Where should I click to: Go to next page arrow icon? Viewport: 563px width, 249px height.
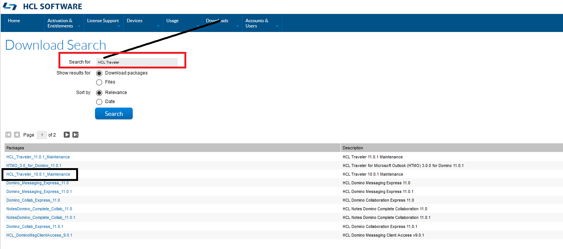point(67,135)
